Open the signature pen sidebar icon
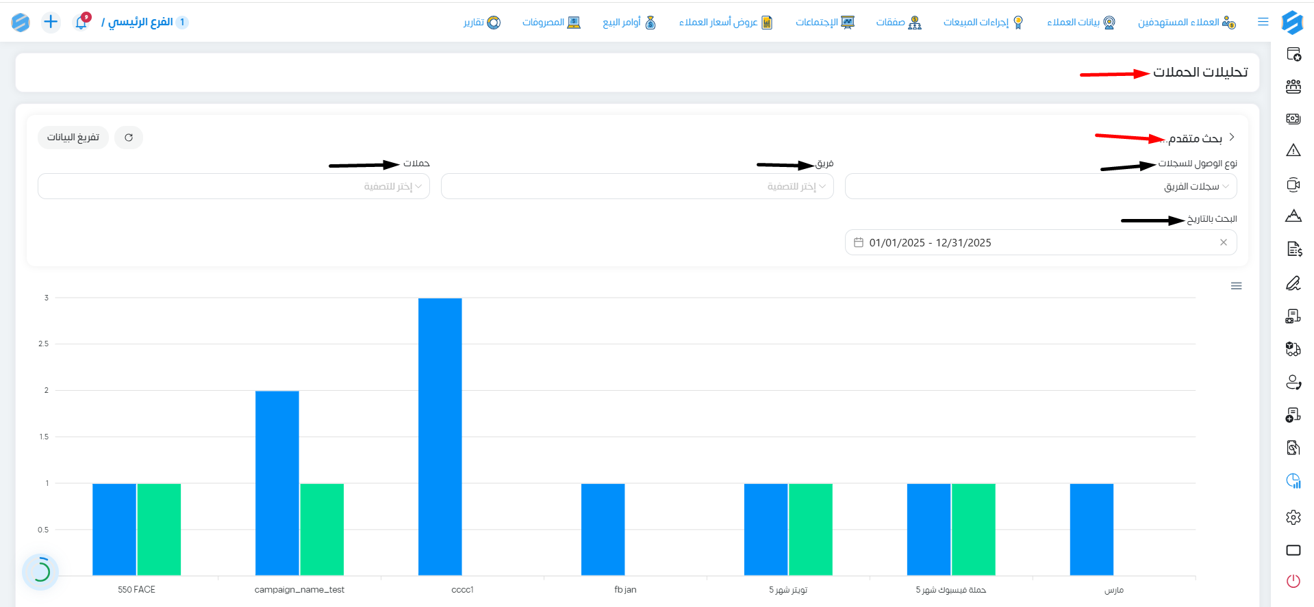The height and width of the screenshot is (607, 1314). pyautogui.click(x=1293, y=283)
